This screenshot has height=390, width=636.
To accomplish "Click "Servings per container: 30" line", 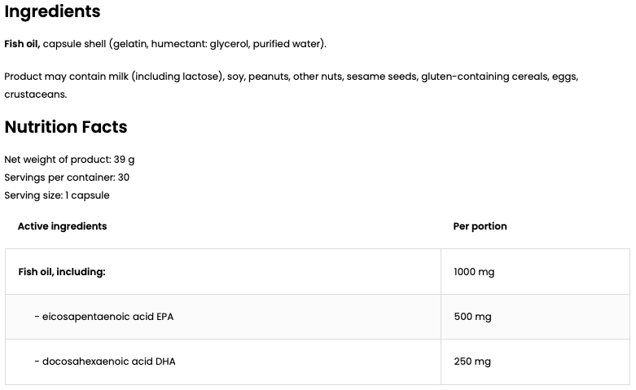I will click(x=67, y=177).
